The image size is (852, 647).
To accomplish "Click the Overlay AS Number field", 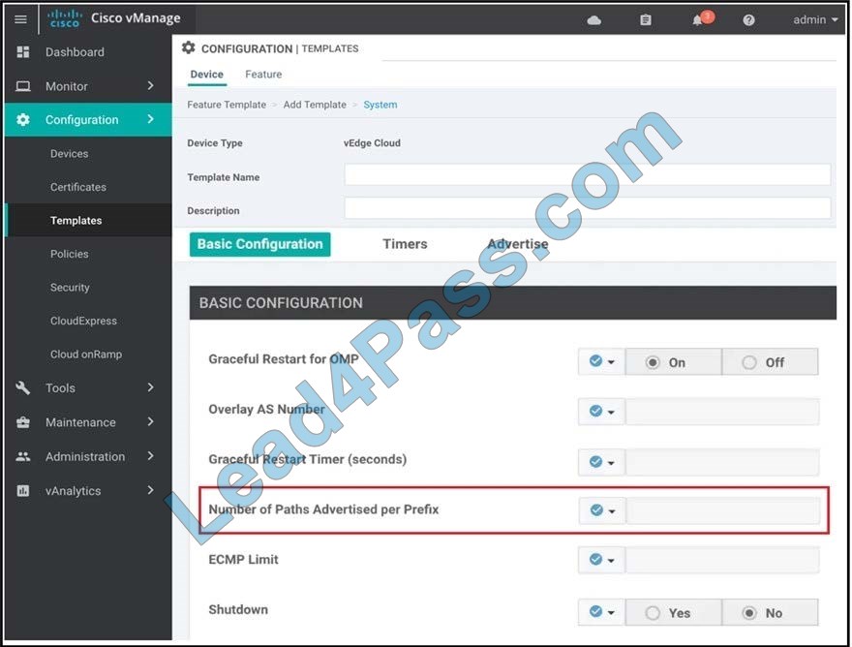I will click(x=722, y=412).
